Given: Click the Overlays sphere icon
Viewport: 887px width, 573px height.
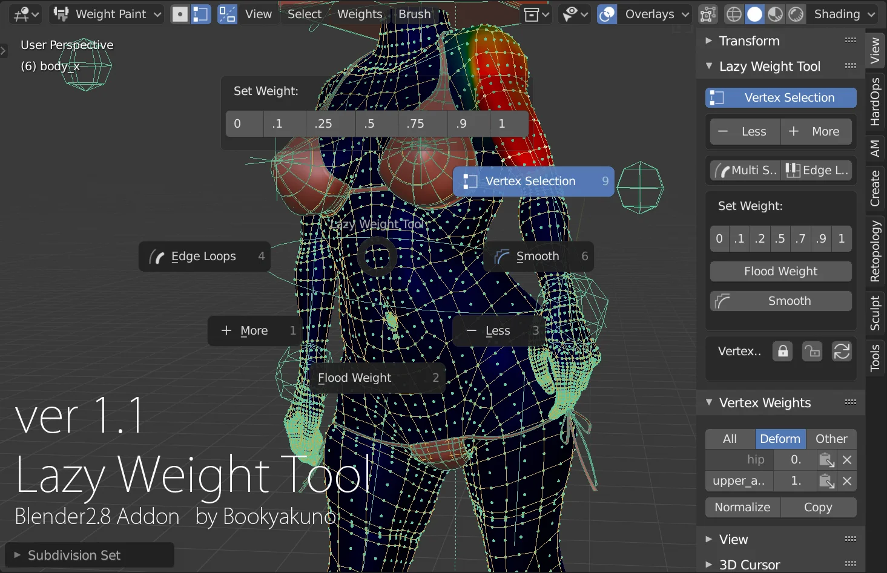Looking at the screenshot, I should [606, 14].
